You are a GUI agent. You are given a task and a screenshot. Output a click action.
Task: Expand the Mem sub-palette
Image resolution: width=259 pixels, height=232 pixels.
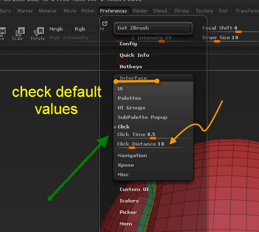pyautogui.click(x=126, y=224)
